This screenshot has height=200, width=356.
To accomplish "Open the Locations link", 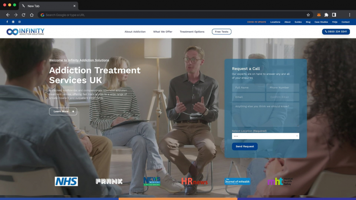I will click(275, 22).
